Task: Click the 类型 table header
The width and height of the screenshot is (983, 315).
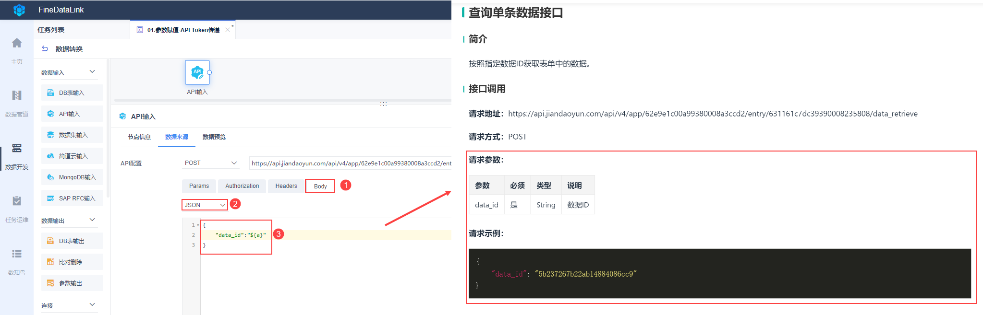Action: (x=546, y=186)
